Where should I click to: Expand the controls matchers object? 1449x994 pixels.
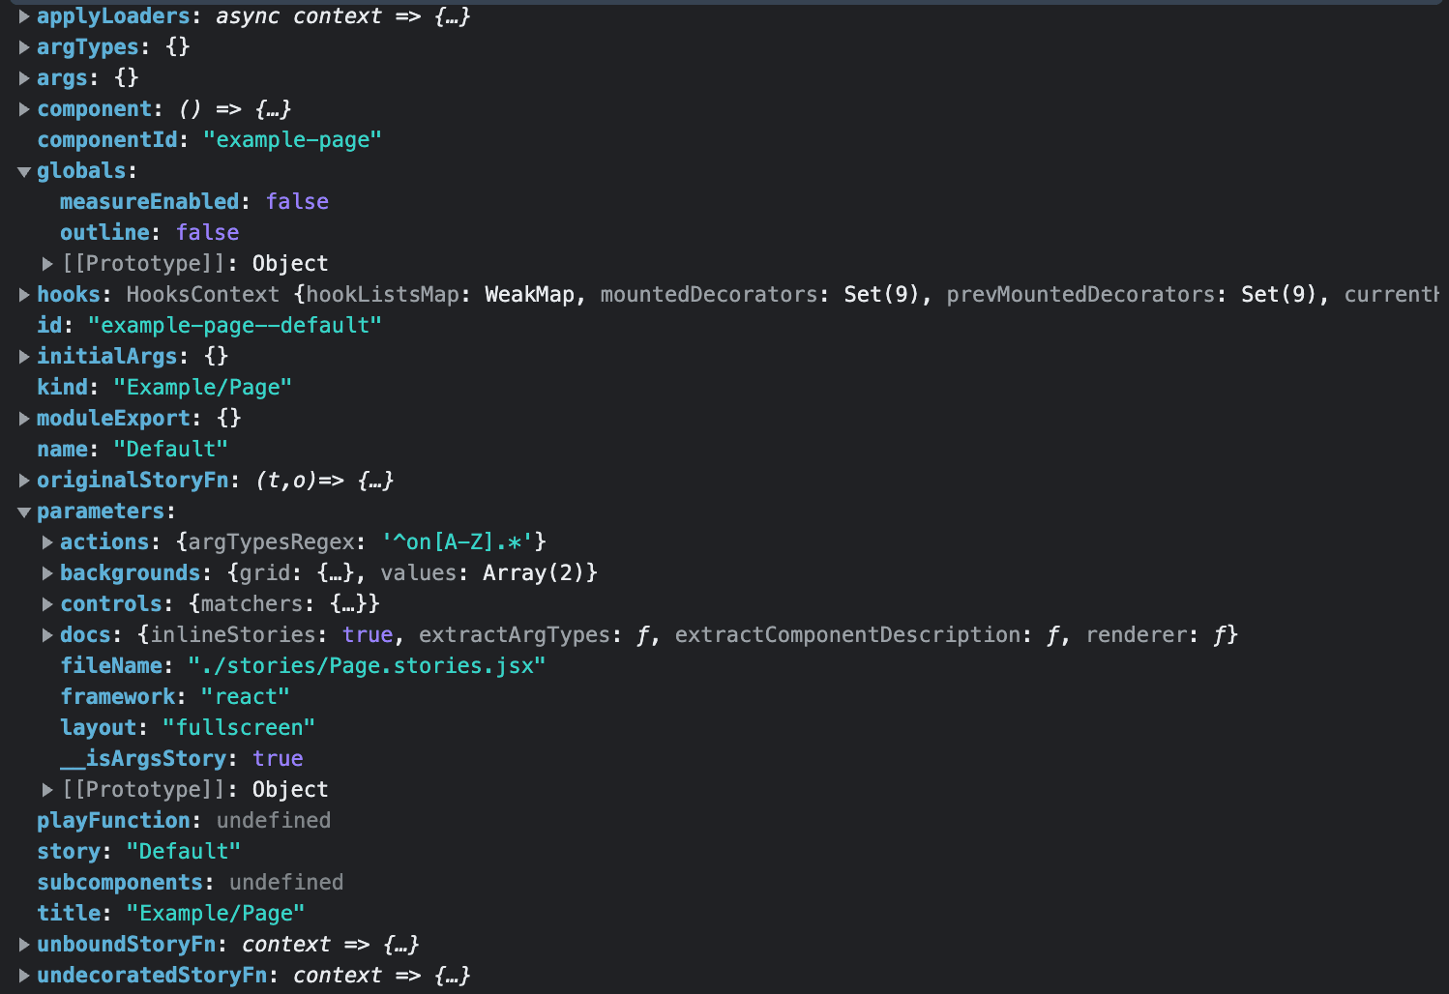click(46, 603)
